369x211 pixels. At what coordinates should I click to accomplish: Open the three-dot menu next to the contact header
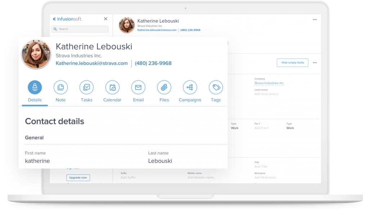click(315, 20)
